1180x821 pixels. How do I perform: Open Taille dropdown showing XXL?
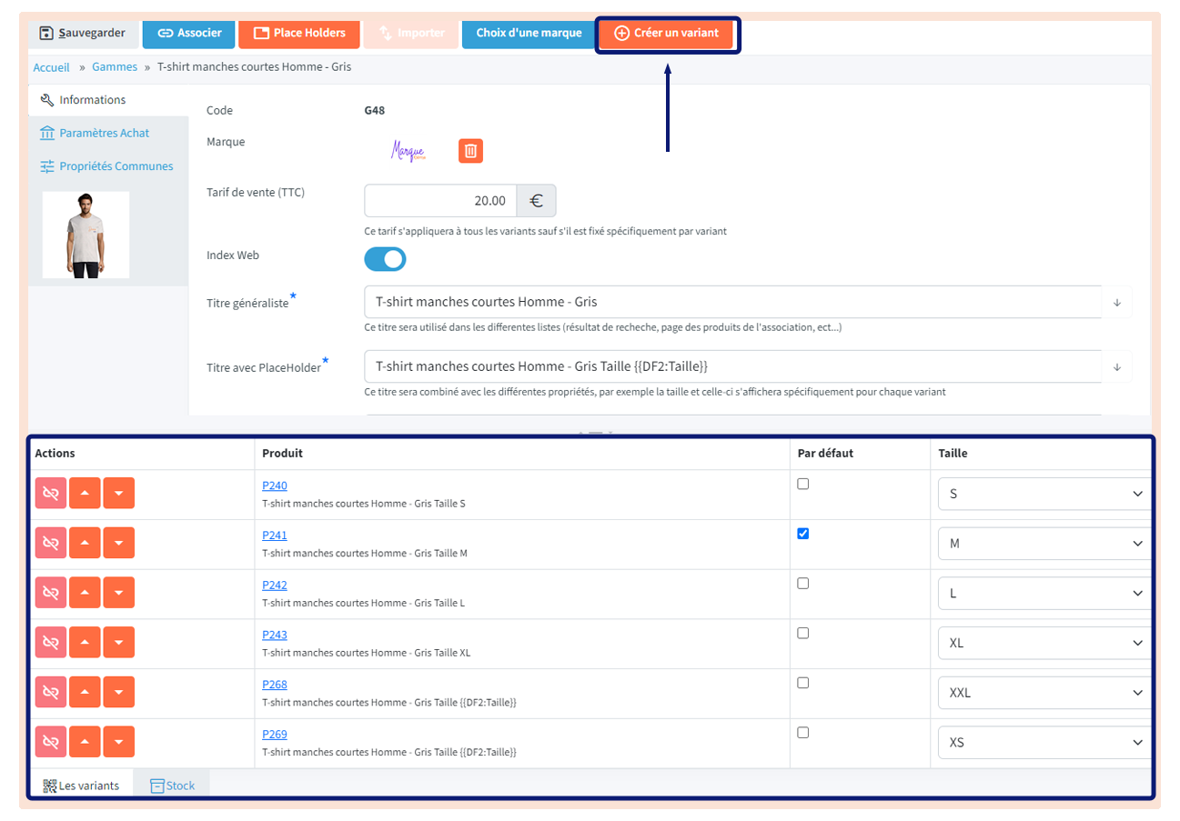click(x=1044, y=692)
